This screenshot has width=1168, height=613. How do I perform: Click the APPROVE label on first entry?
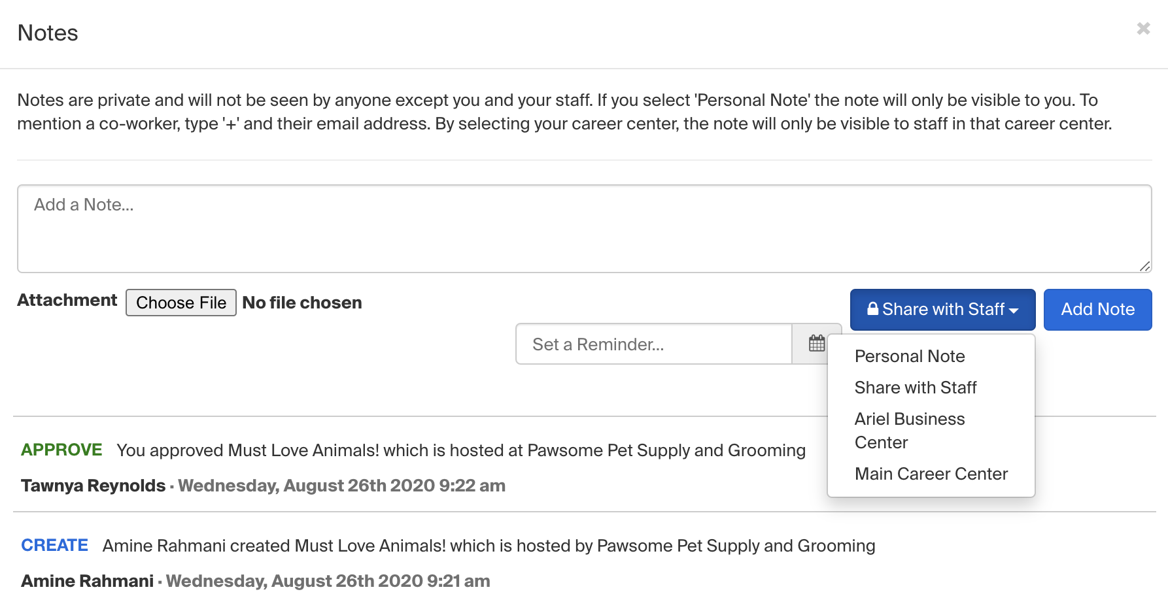tap(61, 450)
